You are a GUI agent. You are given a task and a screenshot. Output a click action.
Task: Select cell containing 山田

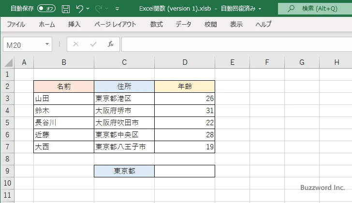click(x=64, y=99)
